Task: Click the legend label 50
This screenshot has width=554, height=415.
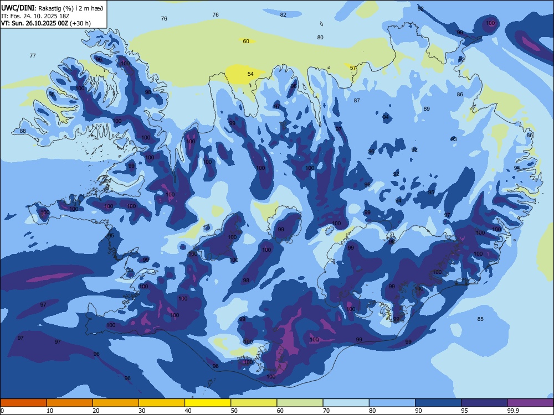Action: click(x=234, y=411)
